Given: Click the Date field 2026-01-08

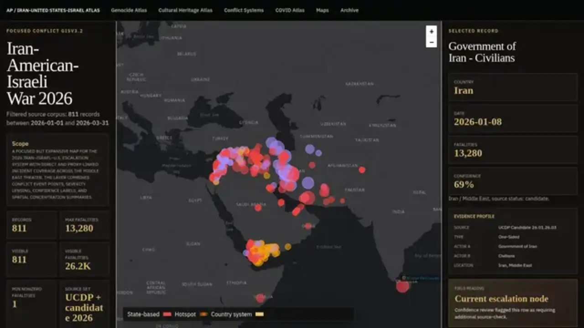Looking at the screenshot, I should [x=513, y=118].
